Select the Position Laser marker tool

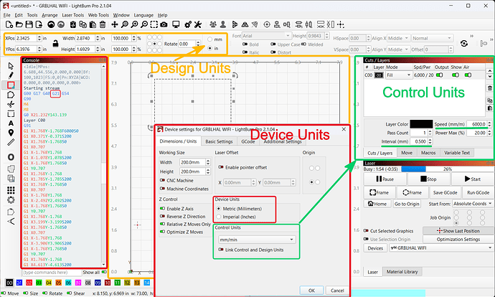click(11, 133)
